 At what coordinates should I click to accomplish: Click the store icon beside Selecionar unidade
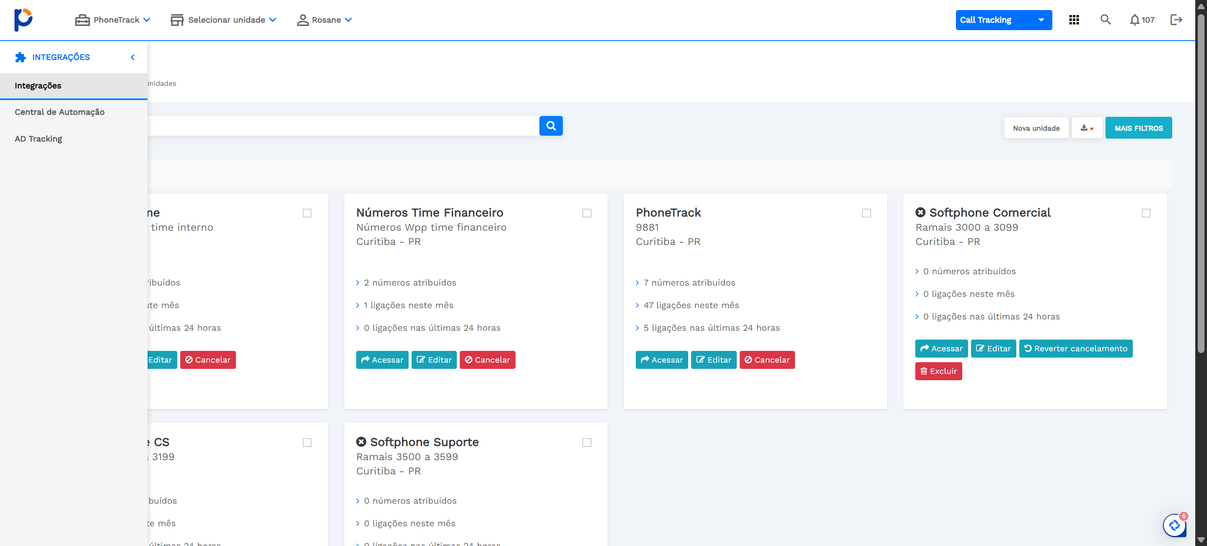click(x=176, y=20)
